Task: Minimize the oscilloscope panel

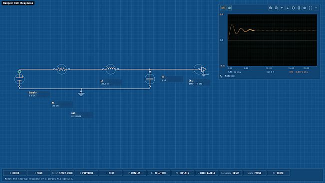Action: click(316, 8)
